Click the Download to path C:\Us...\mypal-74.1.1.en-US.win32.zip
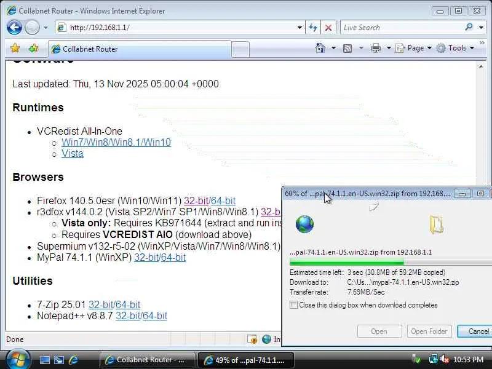492x369 pixels. click(x=403, y=282)
